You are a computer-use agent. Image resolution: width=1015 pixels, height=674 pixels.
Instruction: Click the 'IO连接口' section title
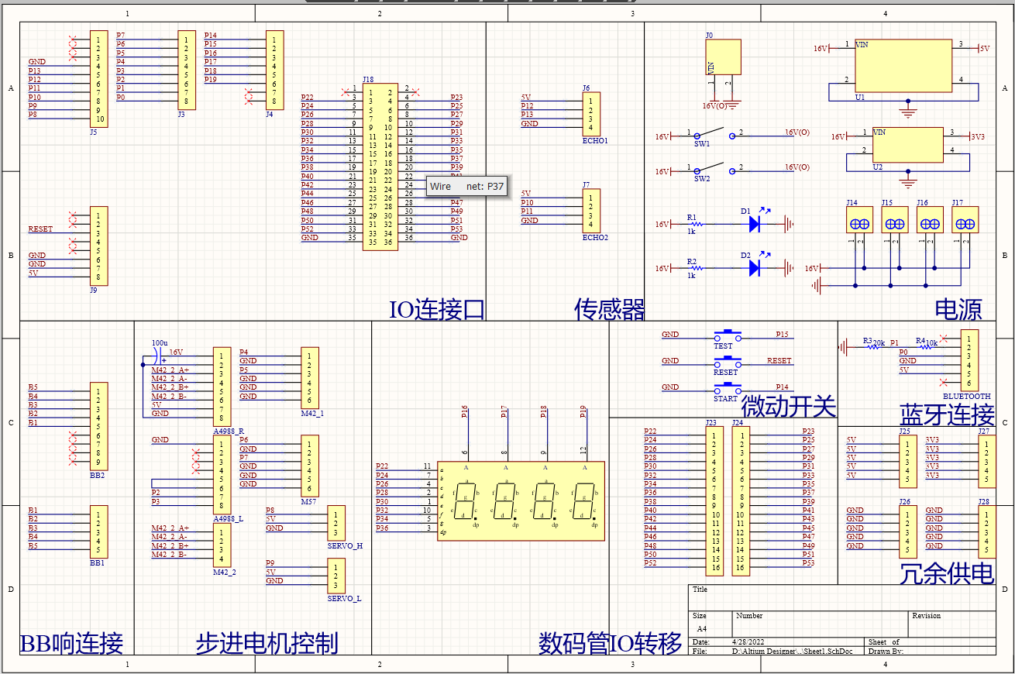coord(437,310)
